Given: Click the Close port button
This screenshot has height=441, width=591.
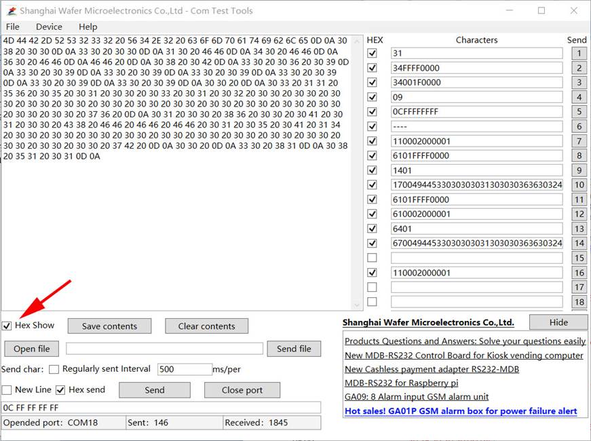Looking at the screenshot, I should click(x=242, y=390).
